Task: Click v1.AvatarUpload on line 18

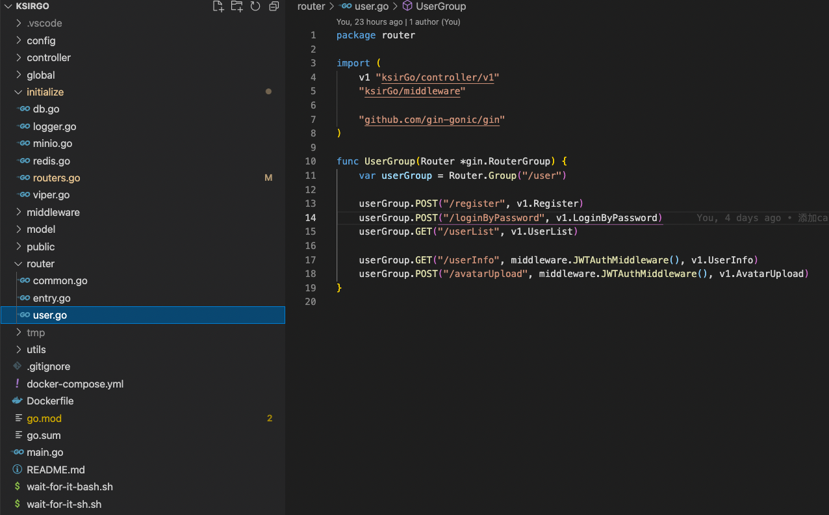Action: coord(762,274)
